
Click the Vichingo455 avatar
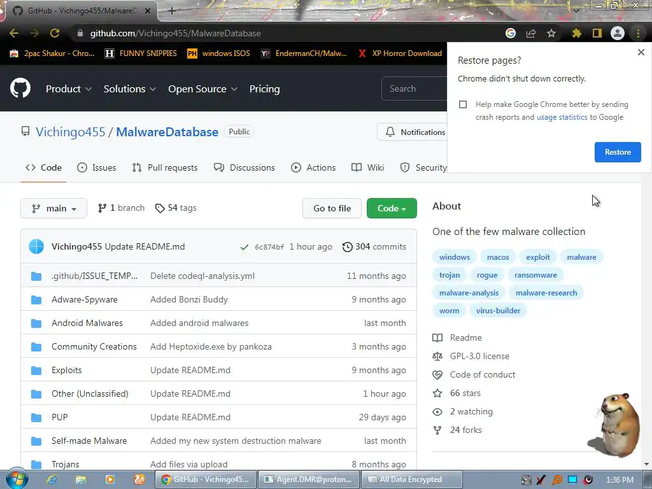point(36,246)
